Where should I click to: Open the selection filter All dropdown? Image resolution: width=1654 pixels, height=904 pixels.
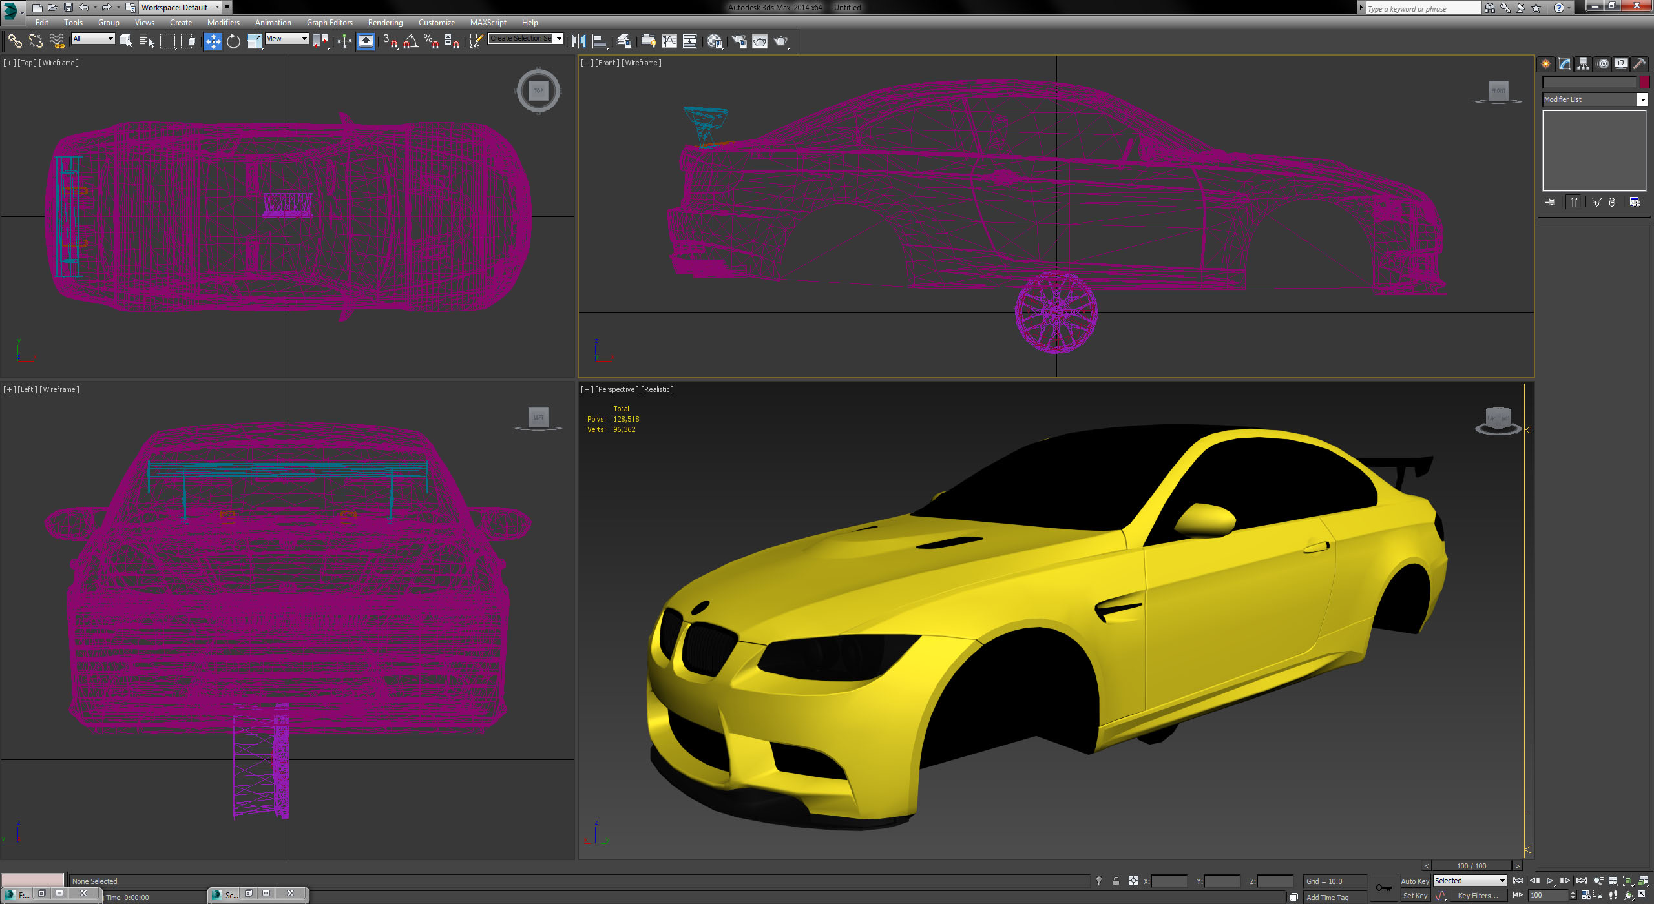93,39
